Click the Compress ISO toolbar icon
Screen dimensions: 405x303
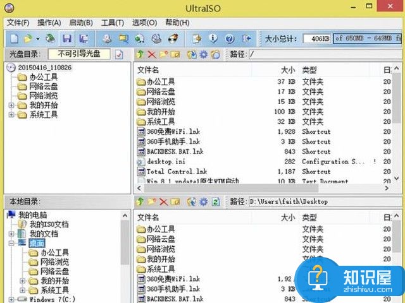pos(123,39)
